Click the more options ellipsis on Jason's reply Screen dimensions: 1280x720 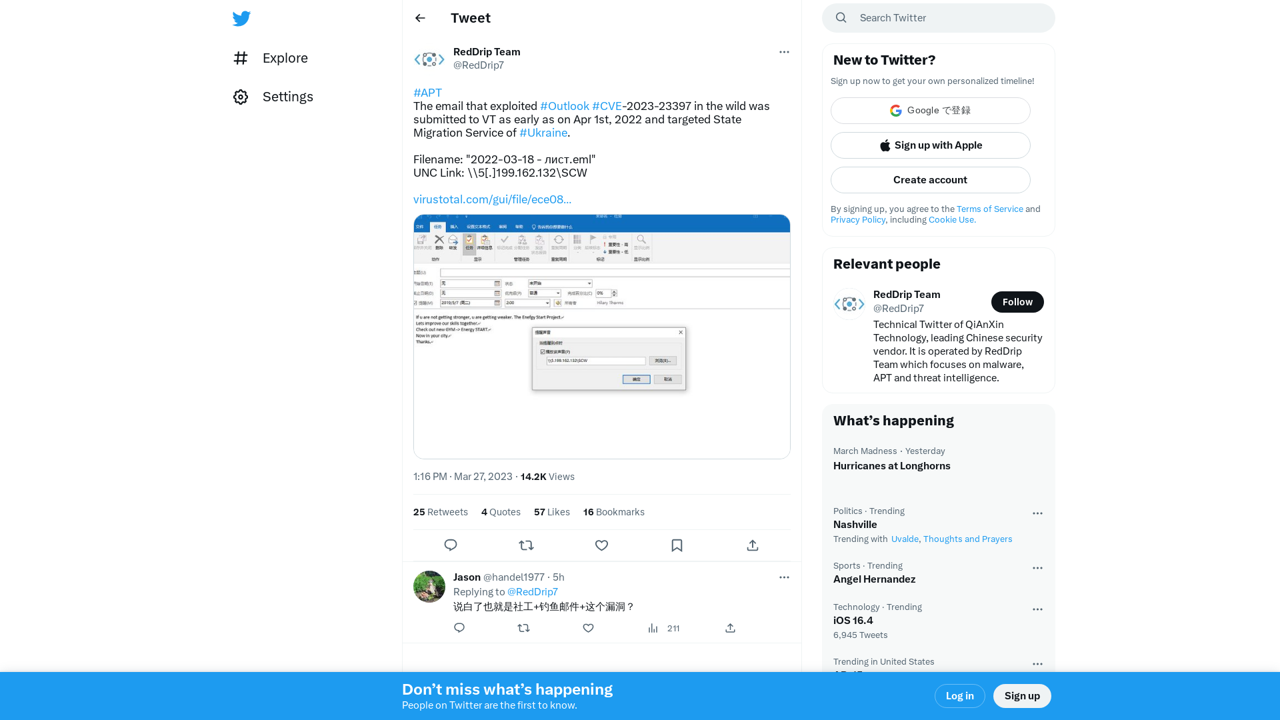(784, 577)
